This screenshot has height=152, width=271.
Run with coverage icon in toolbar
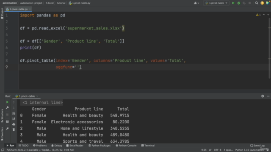click(x=244, y=3)
